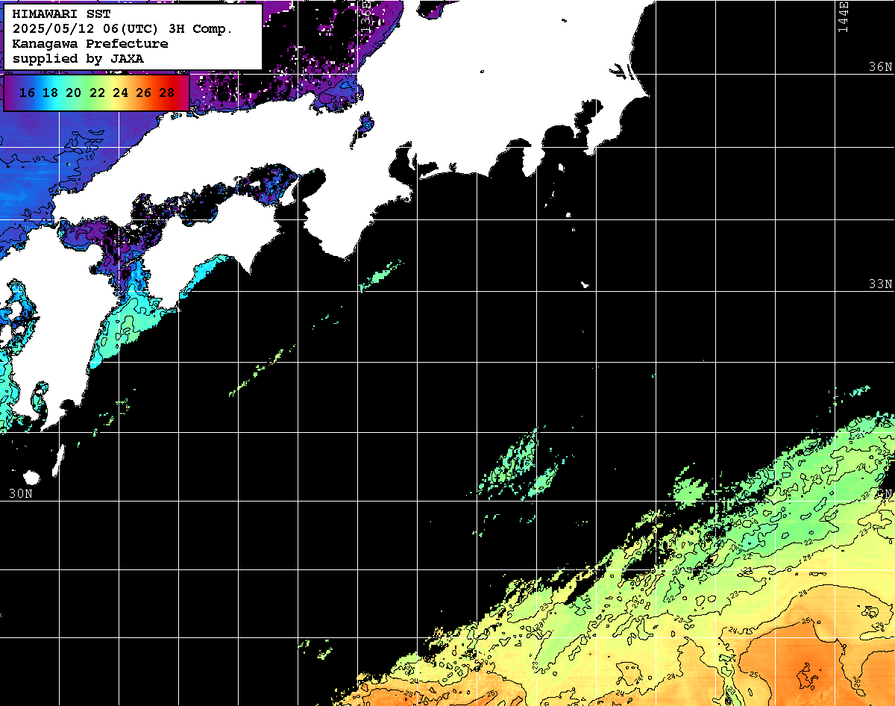Viewport: 895px width, 706px height.
Task: Click the Kanagawa Prefecture label
Action: click(x=90, y=43)
